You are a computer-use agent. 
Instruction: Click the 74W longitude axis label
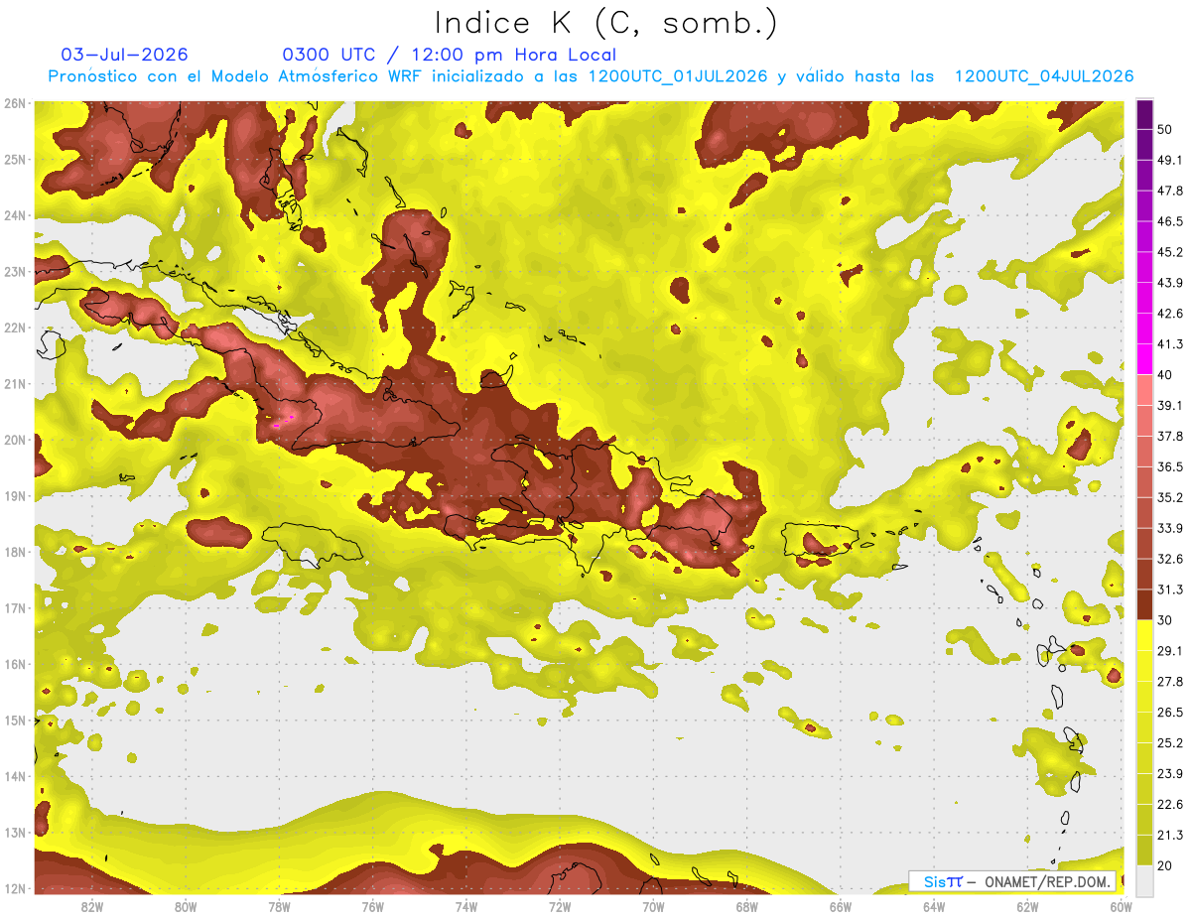point(466,907)
